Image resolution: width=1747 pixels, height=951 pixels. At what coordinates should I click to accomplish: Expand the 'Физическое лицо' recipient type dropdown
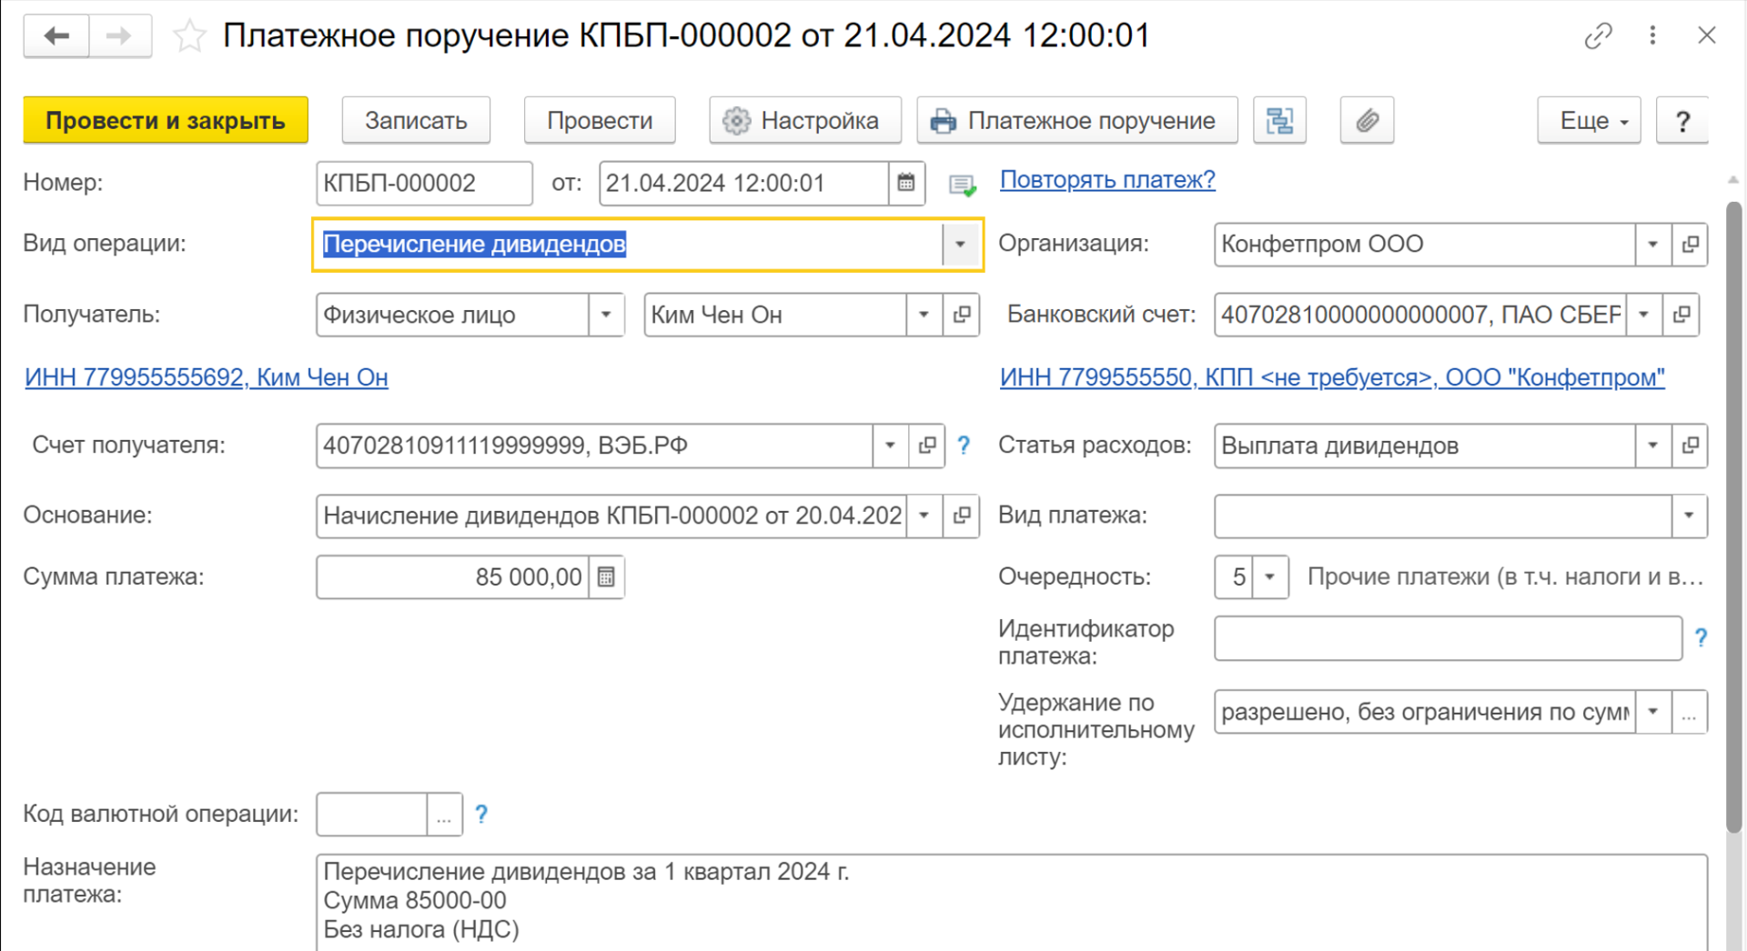(606, 315)
